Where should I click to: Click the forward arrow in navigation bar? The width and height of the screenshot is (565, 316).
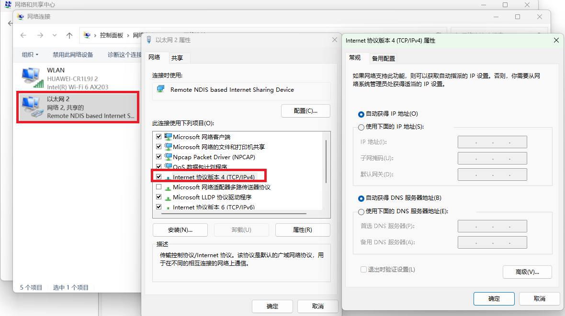(40, 35)
